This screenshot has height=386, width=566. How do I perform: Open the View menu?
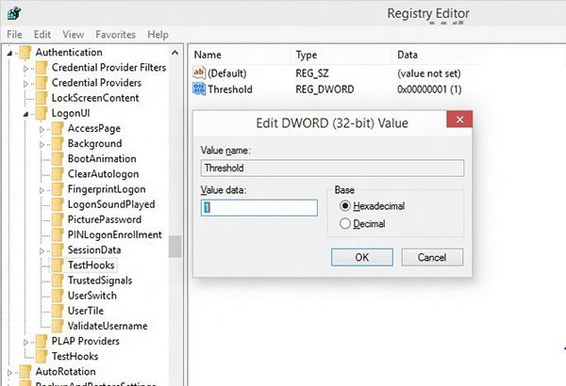pyautogui.click(x=73, y=35)
